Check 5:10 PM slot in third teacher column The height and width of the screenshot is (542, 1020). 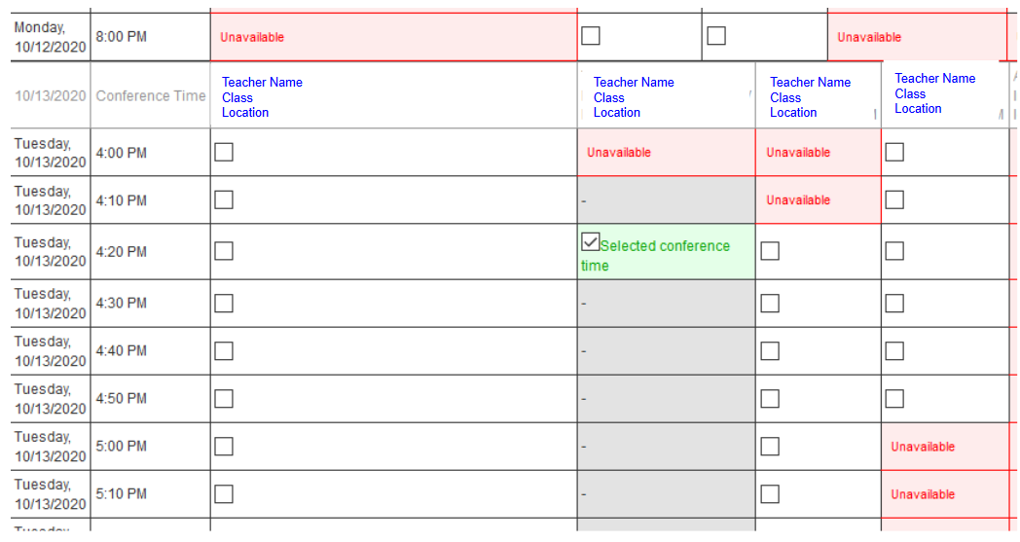(x=770, y=493)
